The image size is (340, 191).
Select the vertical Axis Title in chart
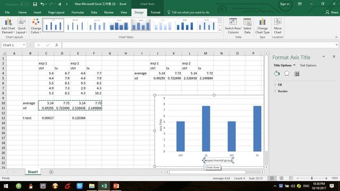pos(160,125)
